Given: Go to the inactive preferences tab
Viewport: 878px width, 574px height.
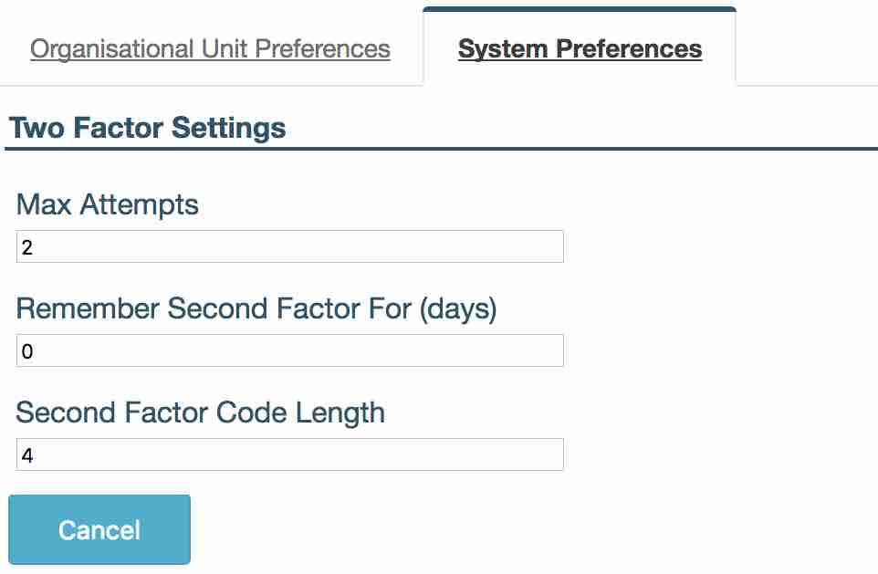Looking at the screenshot, I should coord(210,48).
